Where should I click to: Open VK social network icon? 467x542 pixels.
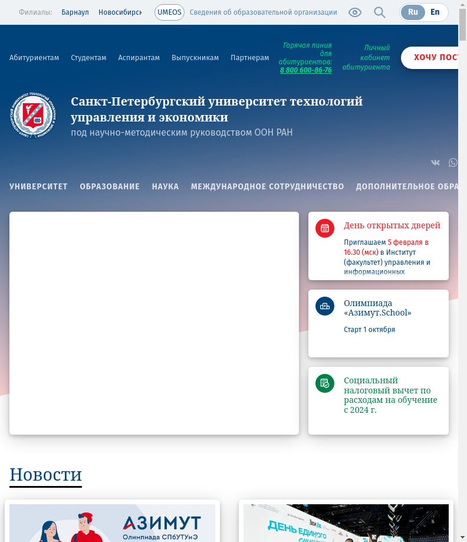click(x=435, y=162)
